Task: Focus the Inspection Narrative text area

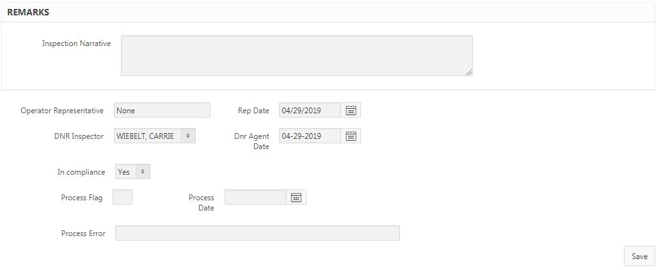Action: pos(296,56)
